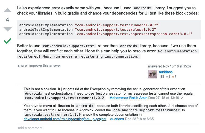Click the share link under the answer
The height and width of the screenshot is (133, 205).
pyautogui.click(x=22, y=66)
